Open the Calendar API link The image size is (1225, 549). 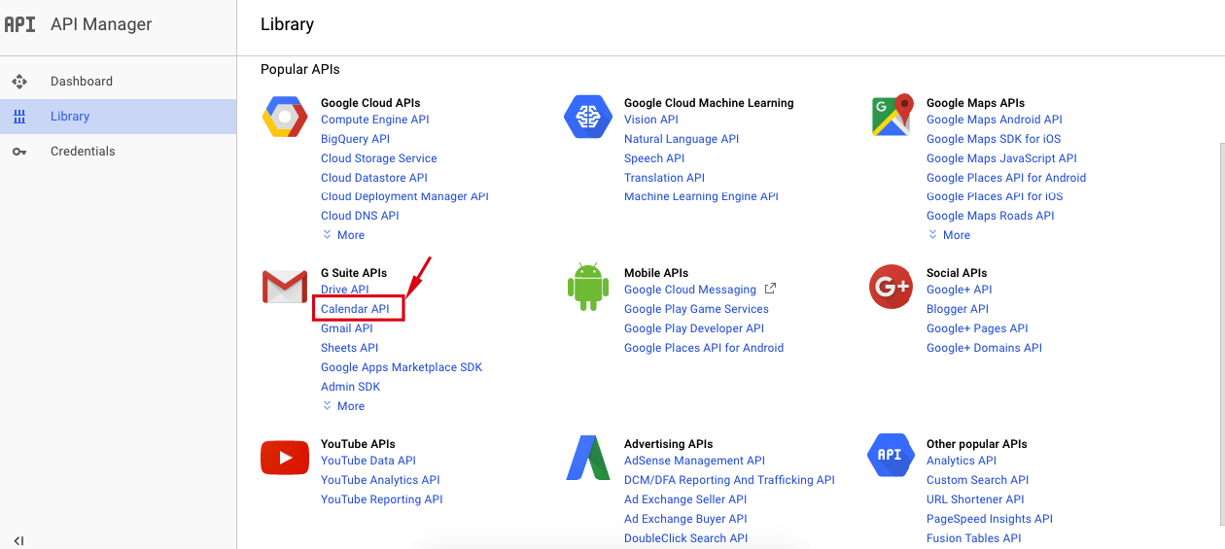355,309
